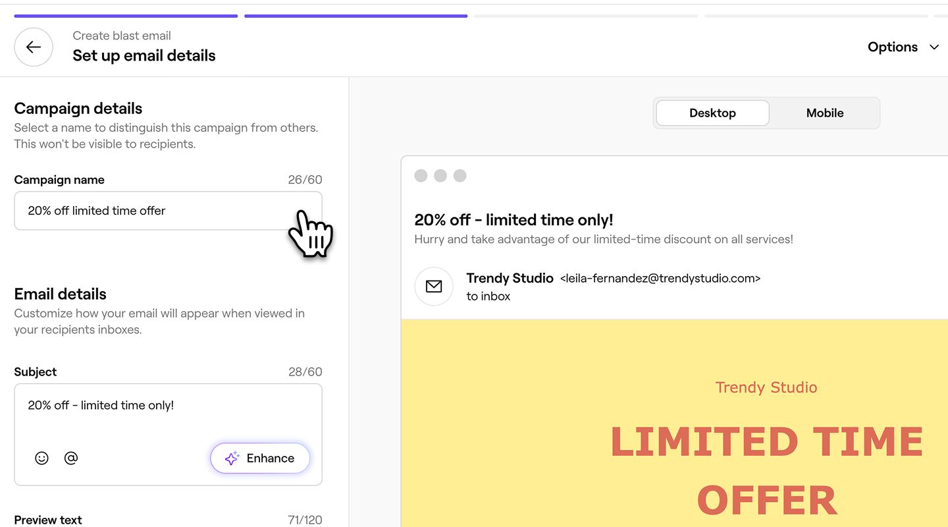Switch preview to Desktop view
The height and width of the screenshot is (527, 948).
[712, 113]
